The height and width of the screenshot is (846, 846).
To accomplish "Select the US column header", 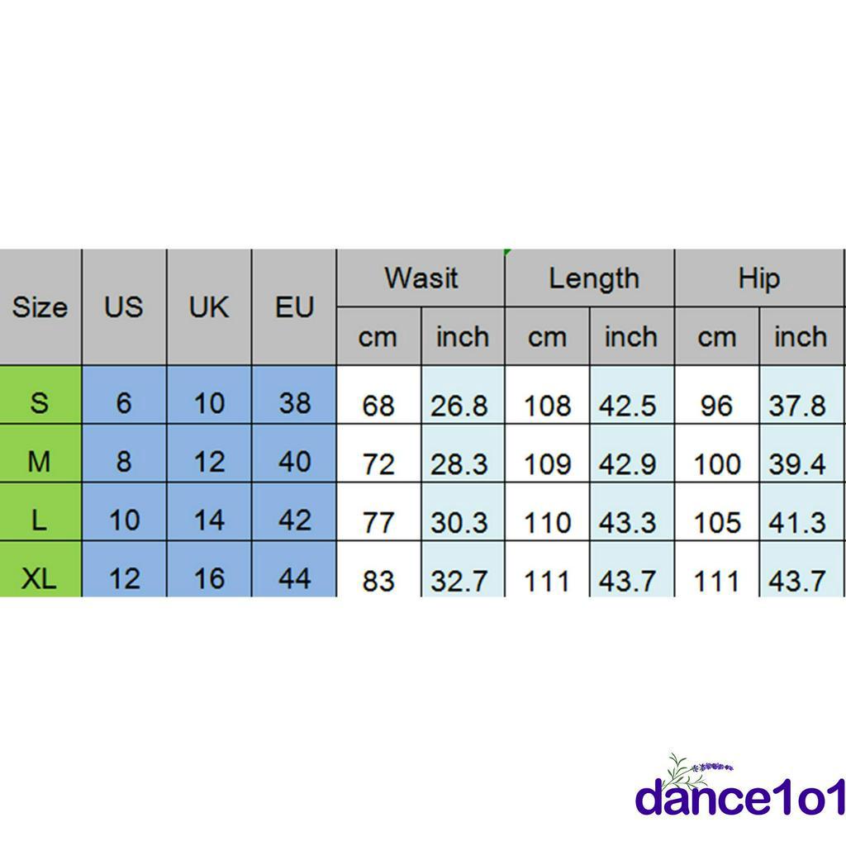I will [x=124, y=307].
